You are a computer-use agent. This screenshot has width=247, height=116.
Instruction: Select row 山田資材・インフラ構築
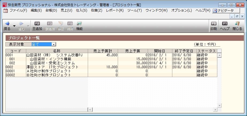(111, 59)
